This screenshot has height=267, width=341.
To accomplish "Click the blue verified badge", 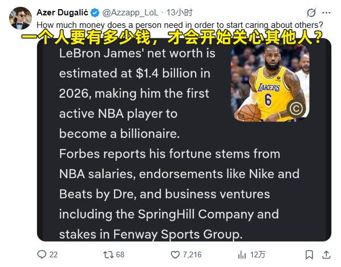I will tap(95, 13).
